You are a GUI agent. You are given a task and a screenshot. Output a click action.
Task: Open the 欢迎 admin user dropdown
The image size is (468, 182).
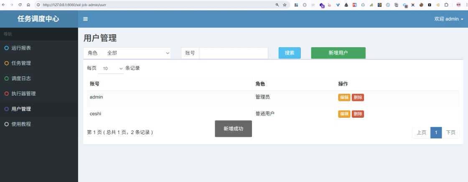point(448,19)
